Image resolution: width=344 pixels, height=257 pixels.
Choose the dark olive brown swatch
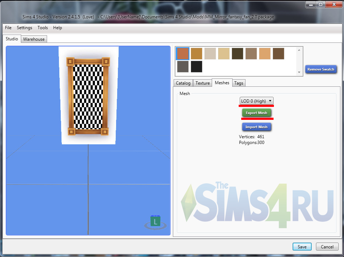tap(237, 54)
